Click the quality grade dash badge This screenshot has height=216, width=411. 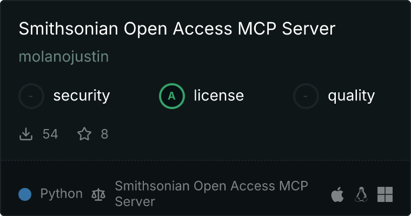306,96
